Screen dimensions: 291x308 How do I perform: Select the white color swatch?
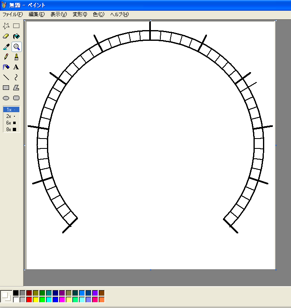tap(16, 300)
